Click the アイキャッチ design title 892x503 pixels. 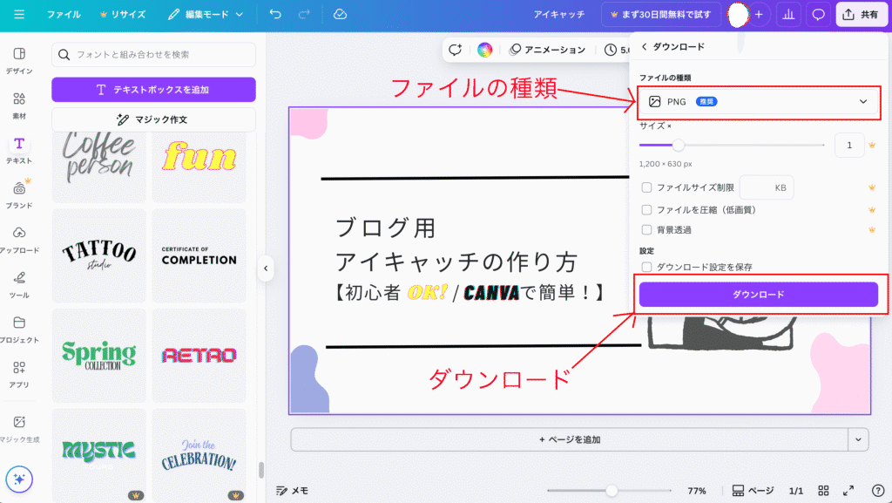pyautogui.click(x=558, y=14)
